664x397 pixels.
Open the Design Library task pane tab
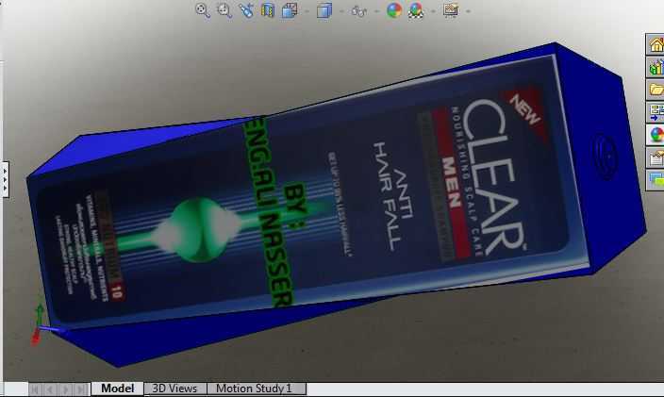(656, 67)
